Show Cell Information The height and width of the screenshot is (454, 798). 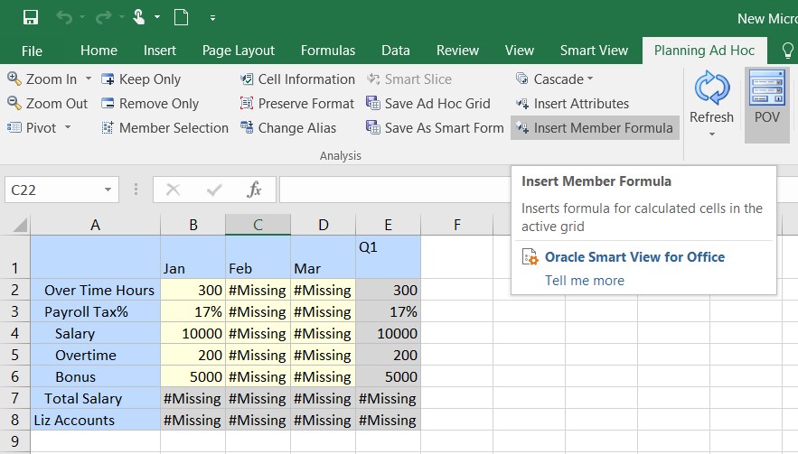(297, 79)
